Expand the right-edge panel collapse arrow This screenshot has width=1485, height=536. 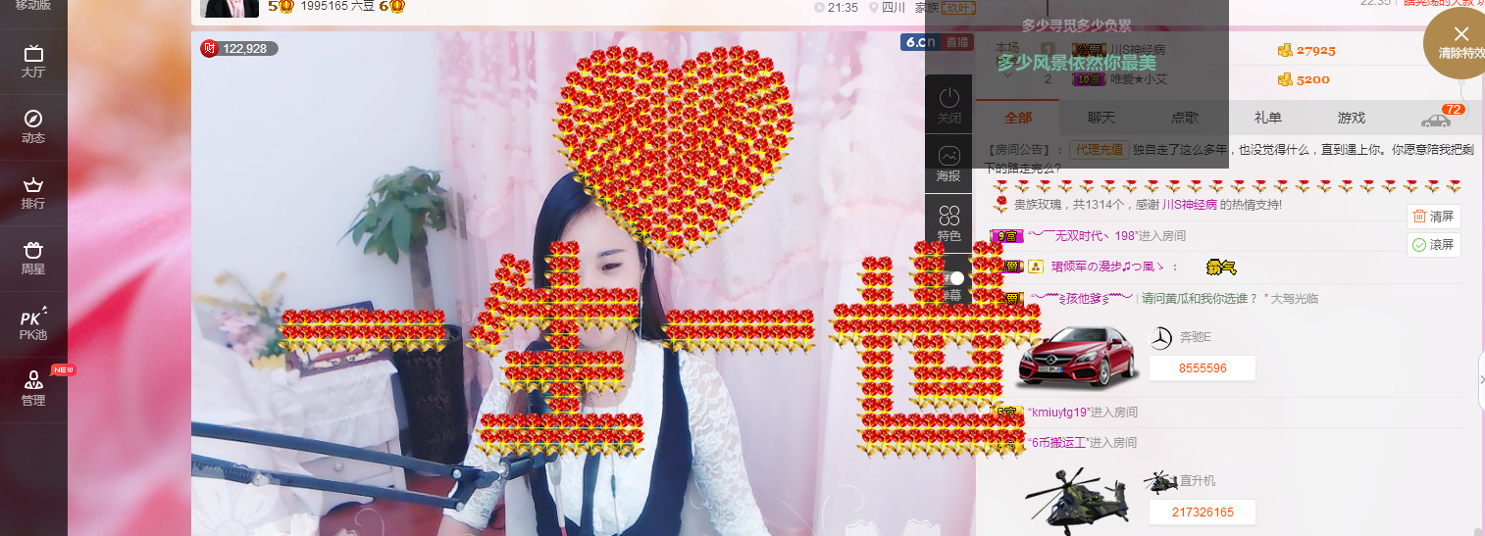click(1481, 379)
